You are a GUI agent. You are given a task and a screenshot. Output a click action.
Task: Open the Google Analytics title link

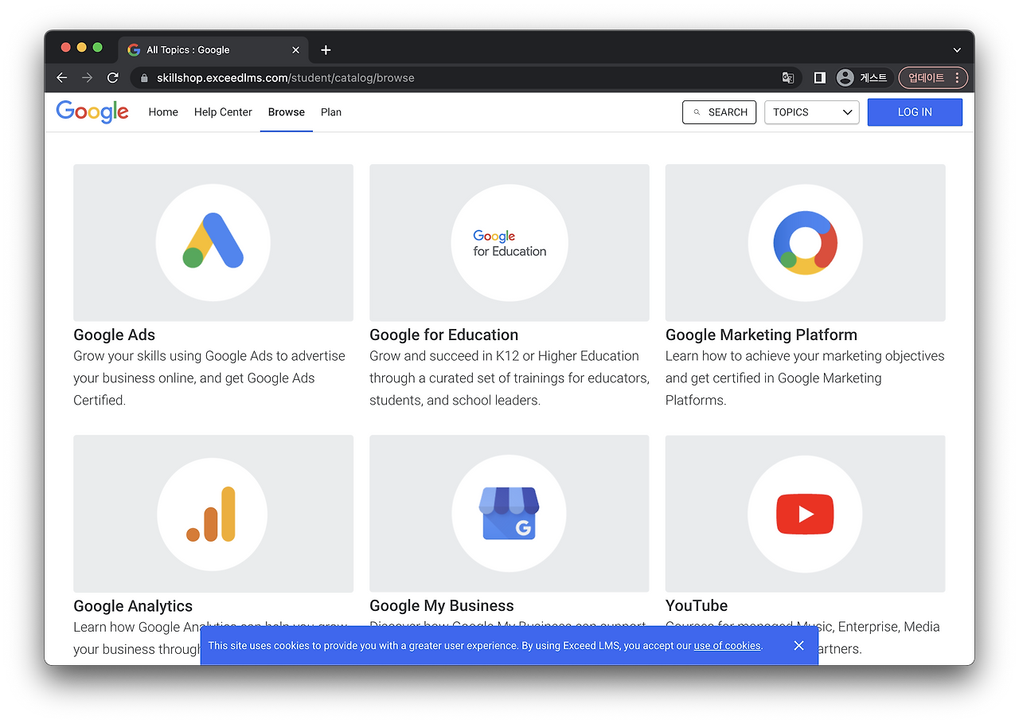133,606
